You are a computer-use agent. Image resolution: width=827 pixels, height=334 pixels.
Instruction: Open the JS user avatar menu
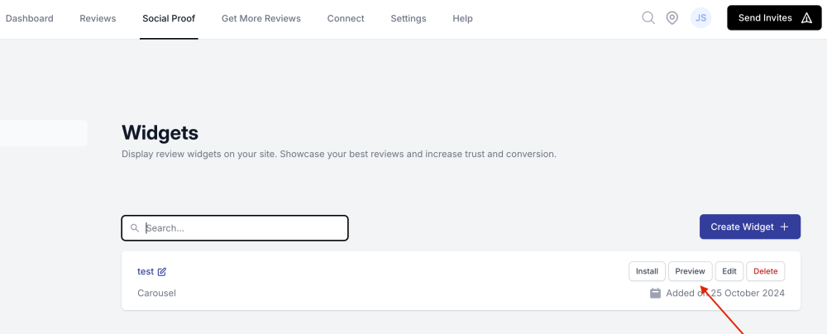coord(700,17)
